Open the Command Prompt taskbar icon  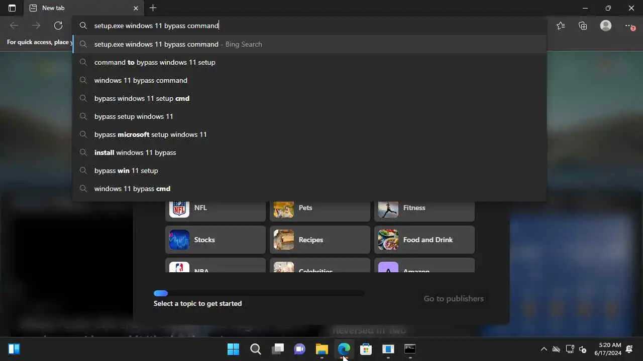[410, 349]
